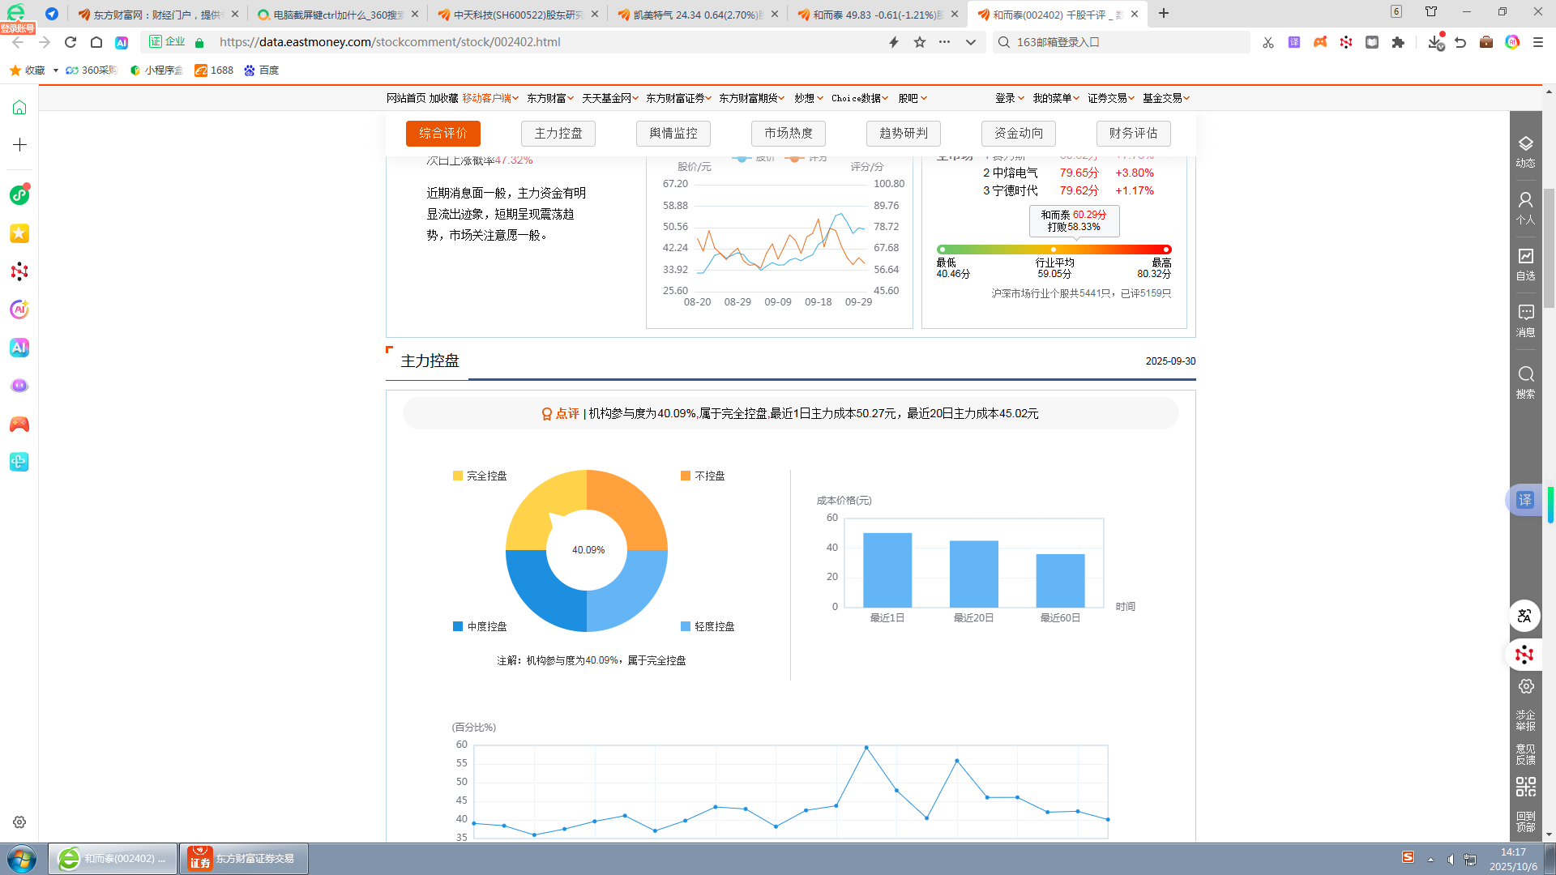Click the home page icon in toolbar

(96, 42)
